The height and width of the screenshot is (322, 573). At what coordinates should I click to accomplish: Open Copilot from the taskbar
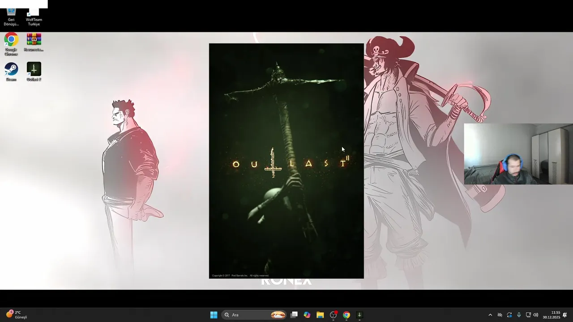tap(307, 315)
